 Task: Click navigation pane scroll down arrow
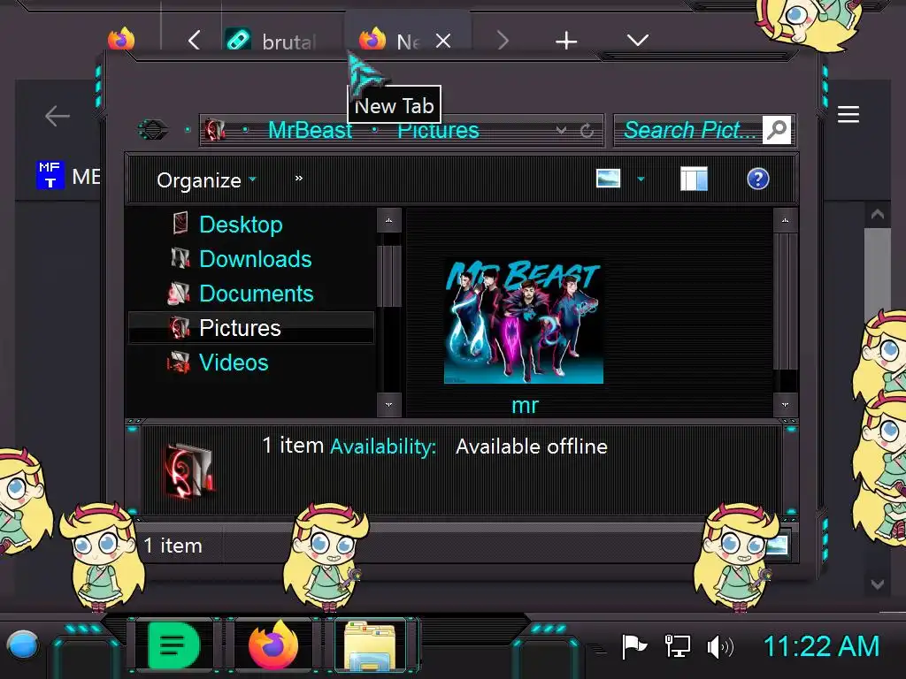389,404
